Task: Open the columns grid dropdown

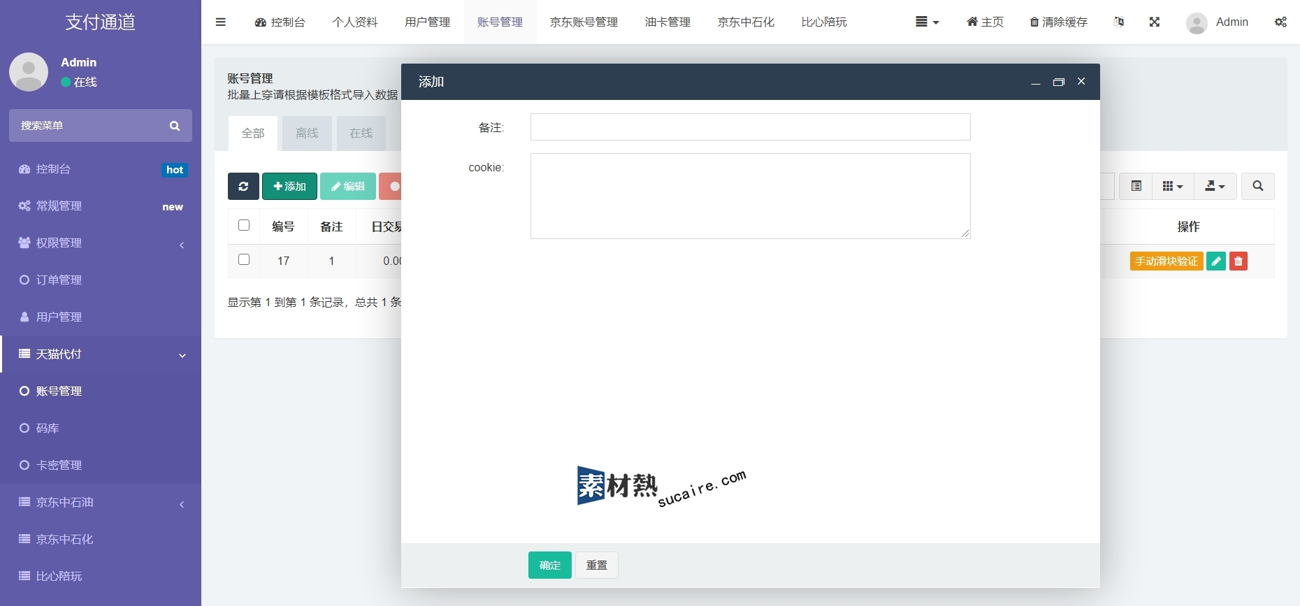Action: (x=1173, y=187)
